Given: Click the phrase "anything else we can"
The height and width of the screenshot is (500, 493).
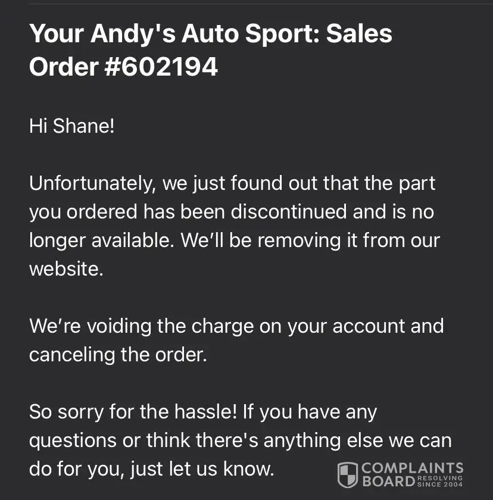Looking at the screenshot, I should tap(357, 440).
